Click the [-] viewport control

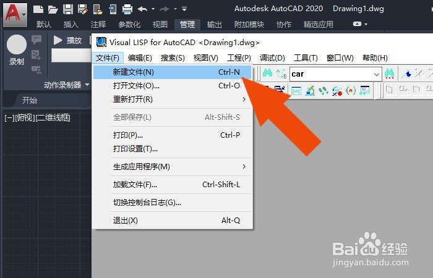pos(9,118)
